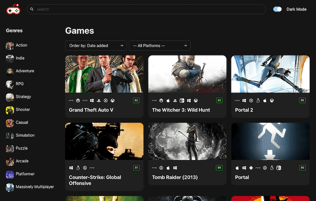The image size is (316, 201).
Task: Click the Genres sidebar heading
Action: (14, 30)
